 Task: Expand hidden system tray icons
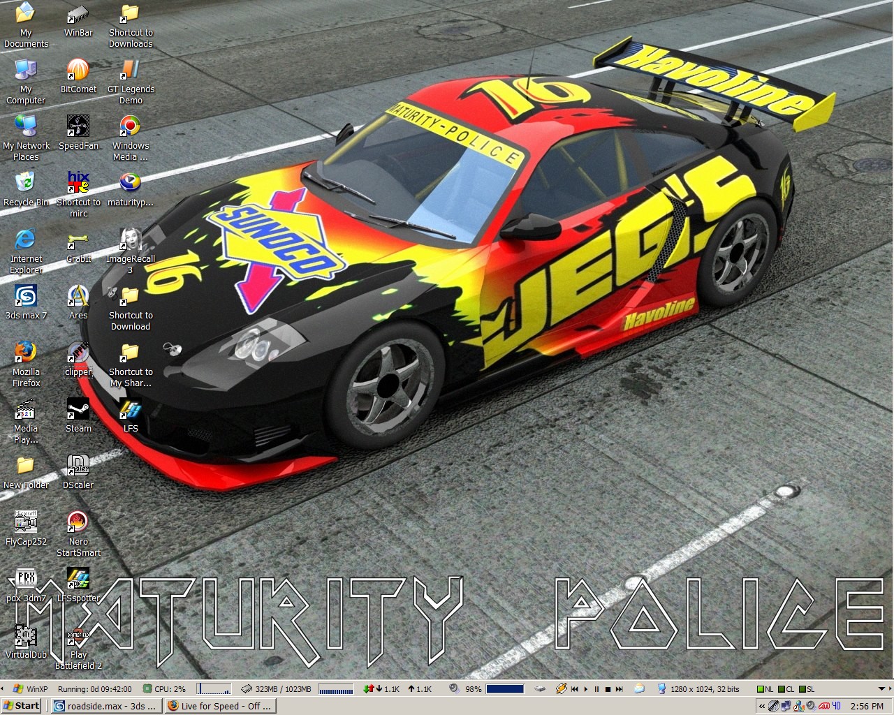tap(761, 707)
